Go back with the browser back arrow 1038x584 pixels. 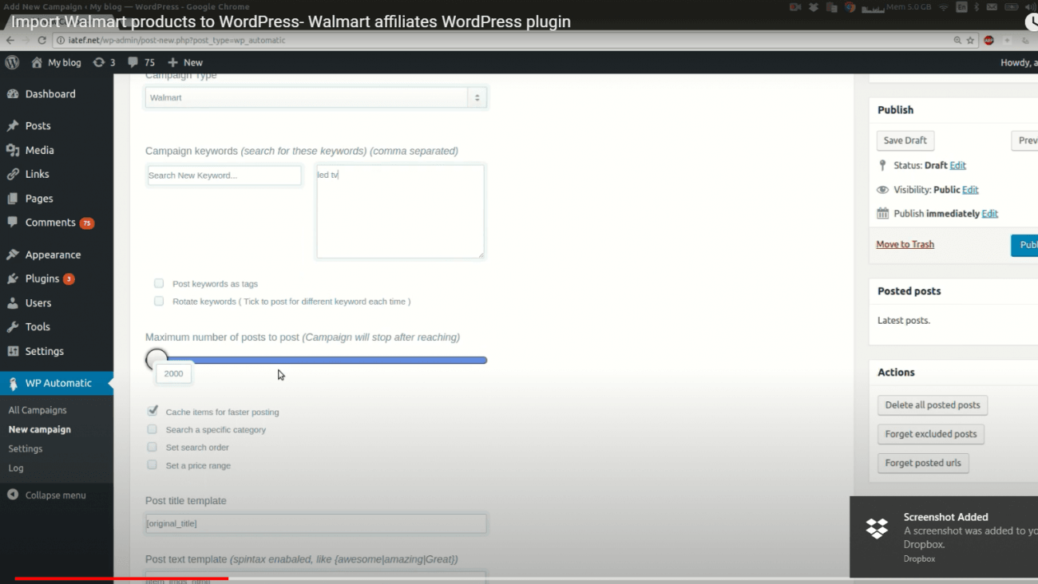10,40
